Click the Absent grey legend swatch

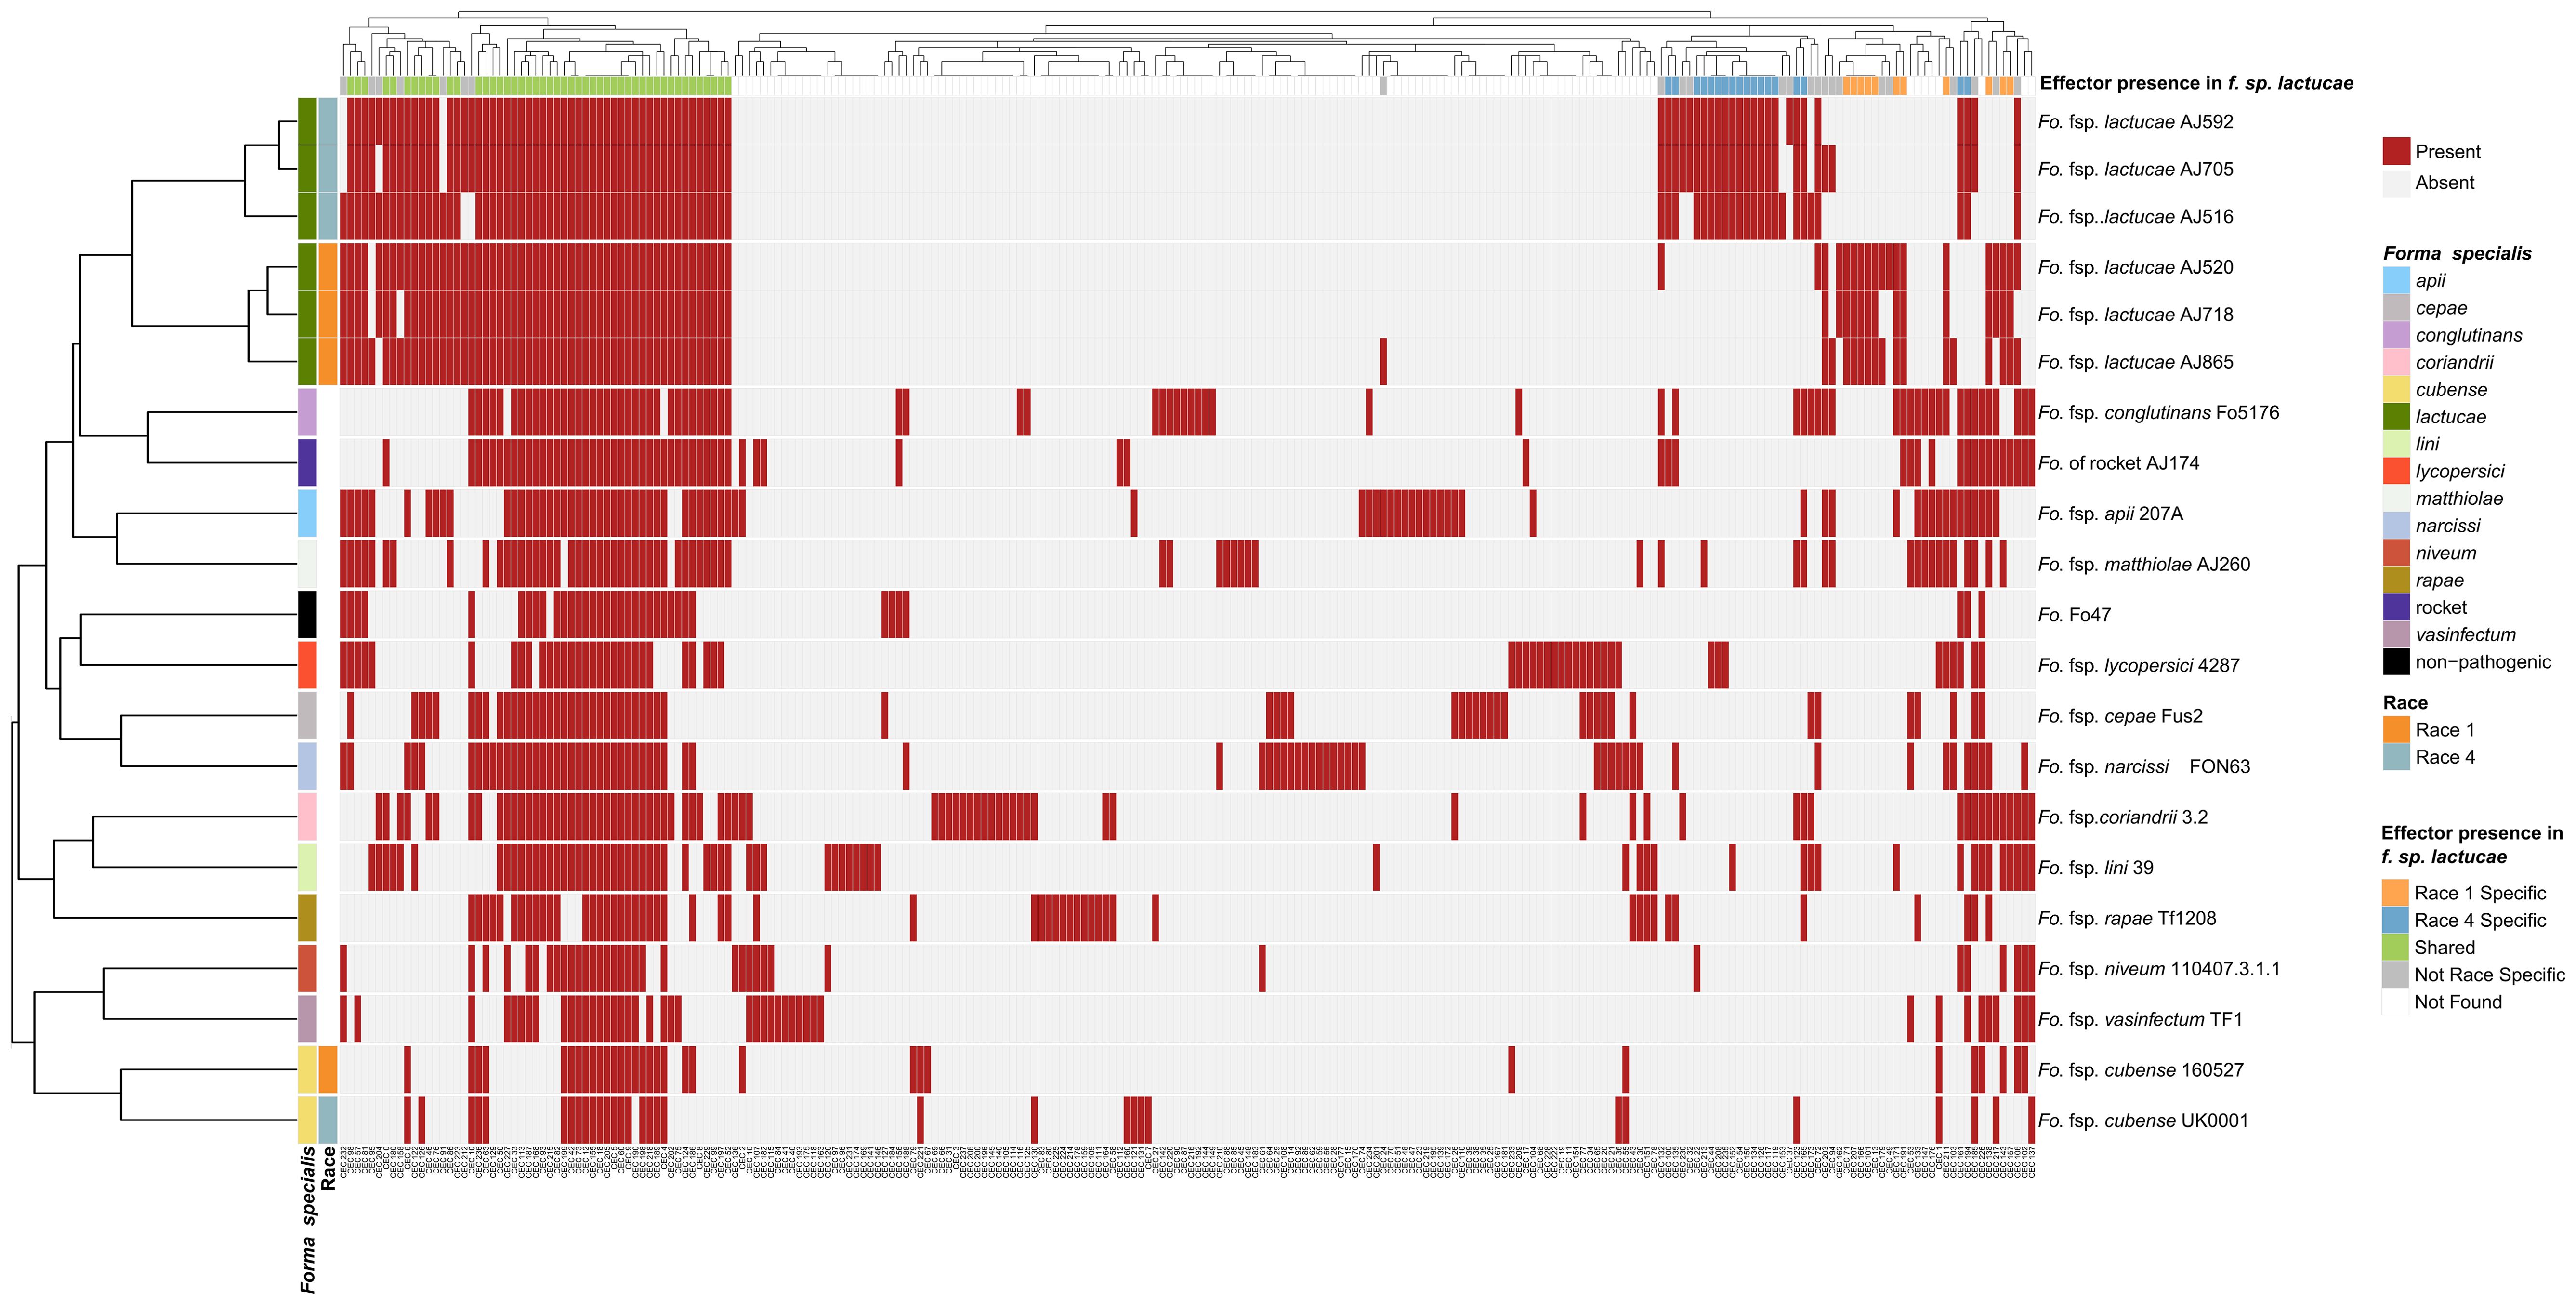pyautogui.click(x=2396, y=183)
